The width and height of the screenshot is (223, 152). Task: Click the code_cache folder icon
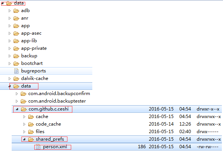[31, 124]
